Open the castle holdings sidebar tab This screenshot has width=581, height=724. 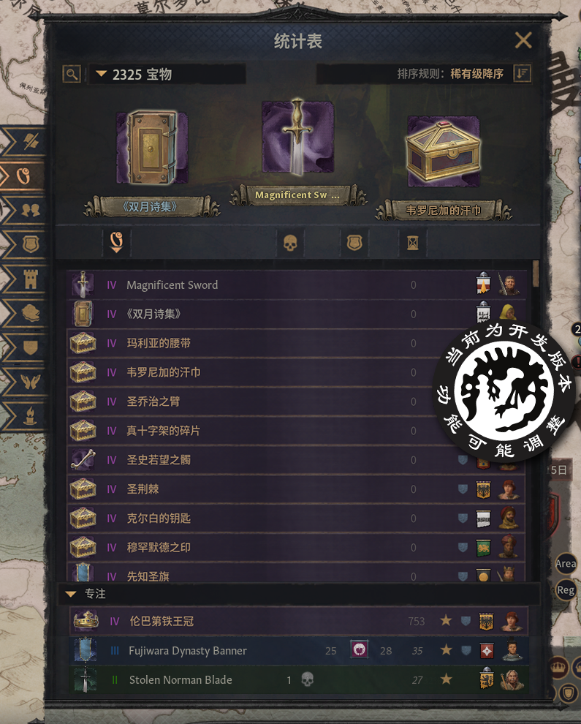[30, 279]
